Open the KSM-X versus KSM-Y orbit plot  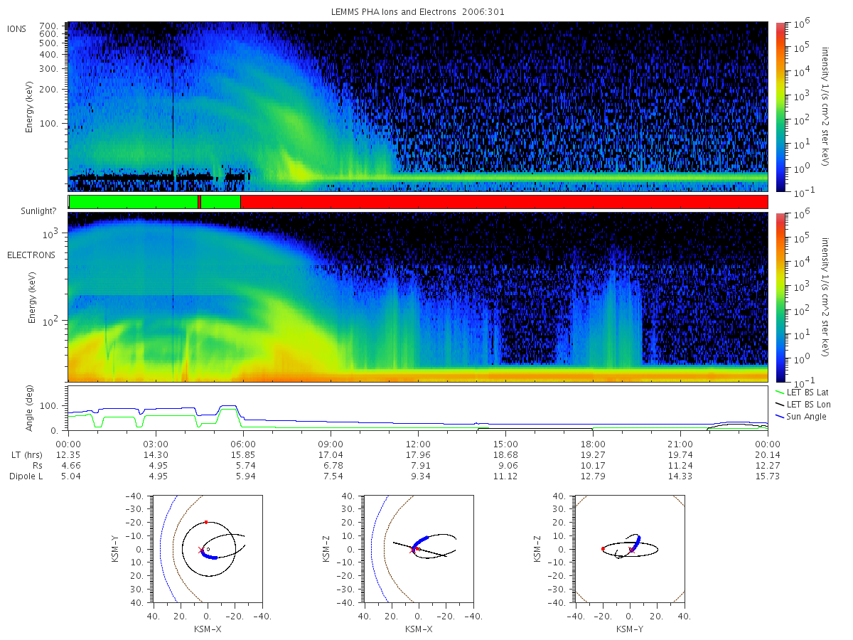coord(207,548)
